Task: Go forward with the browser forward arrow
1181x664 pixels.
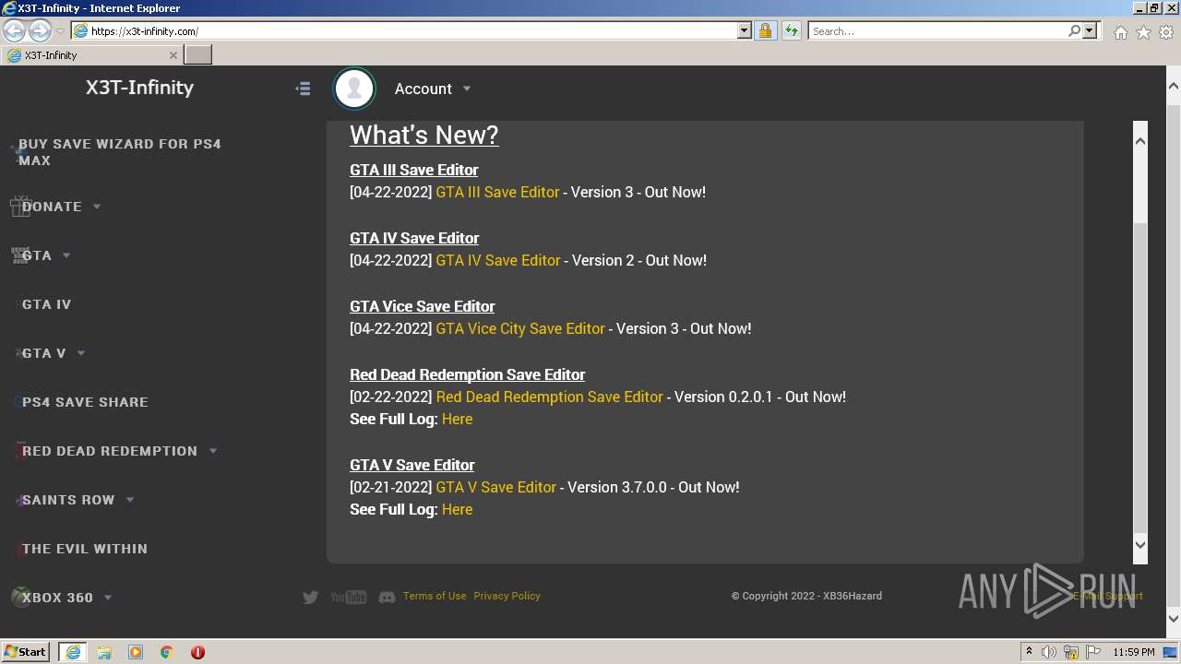Action: tap(40, 30)
